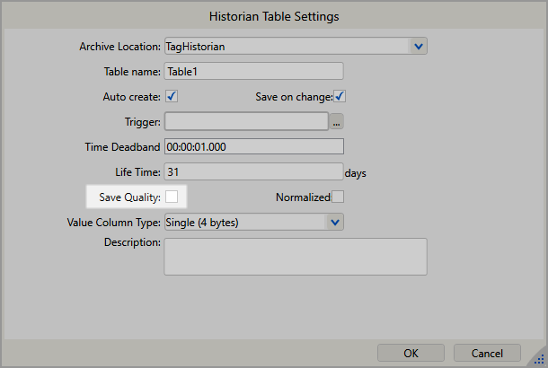Viewport: 548px width, 368px height.
Task: Tick the Normalized checkbox
Action: click(x=338, y=197)
